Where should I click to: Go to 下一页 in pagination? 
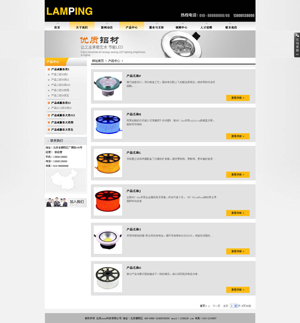(x=216, y=306)
